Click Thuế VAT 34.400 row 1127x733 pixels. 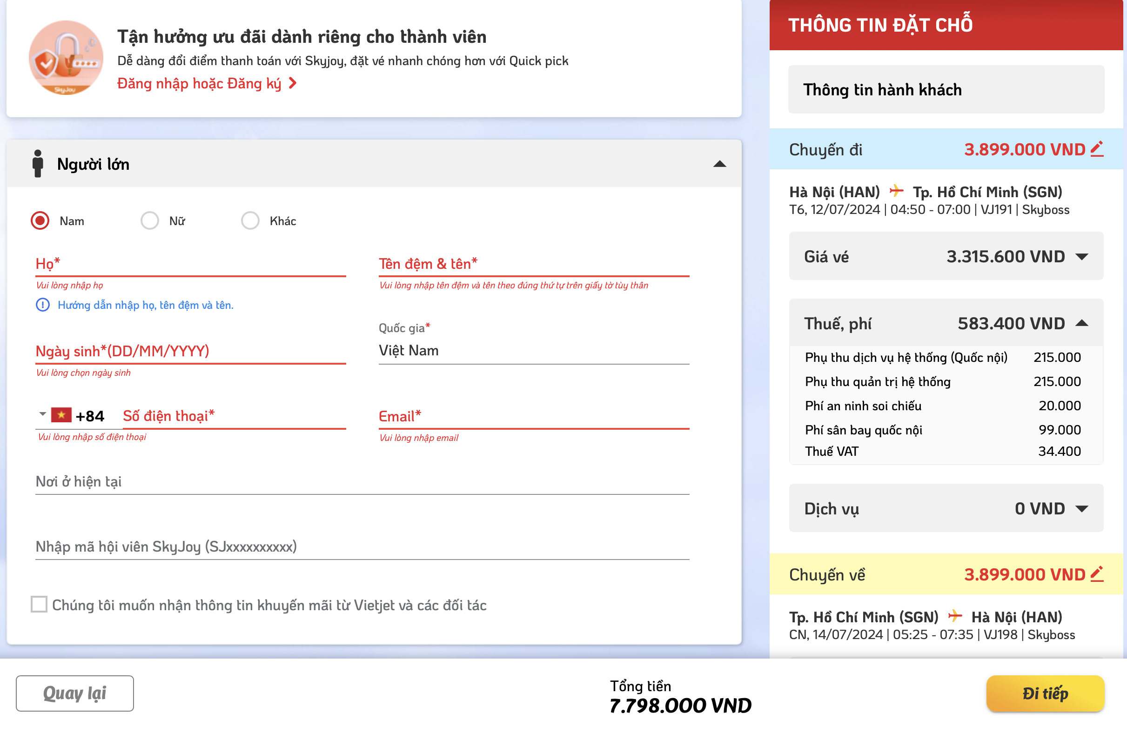click(943, 452)
